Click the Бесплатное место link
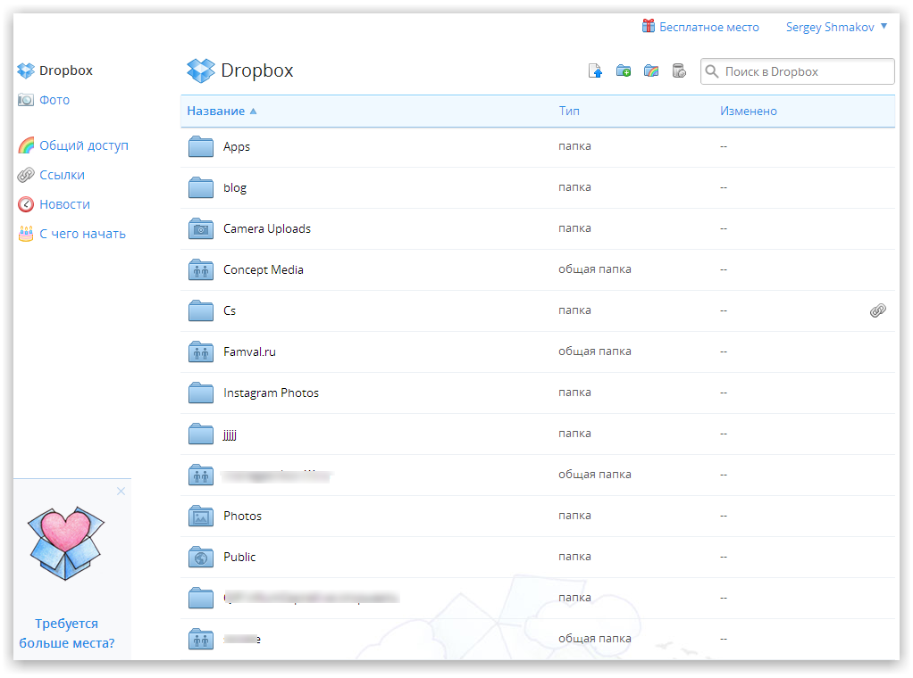 point(708,27)
